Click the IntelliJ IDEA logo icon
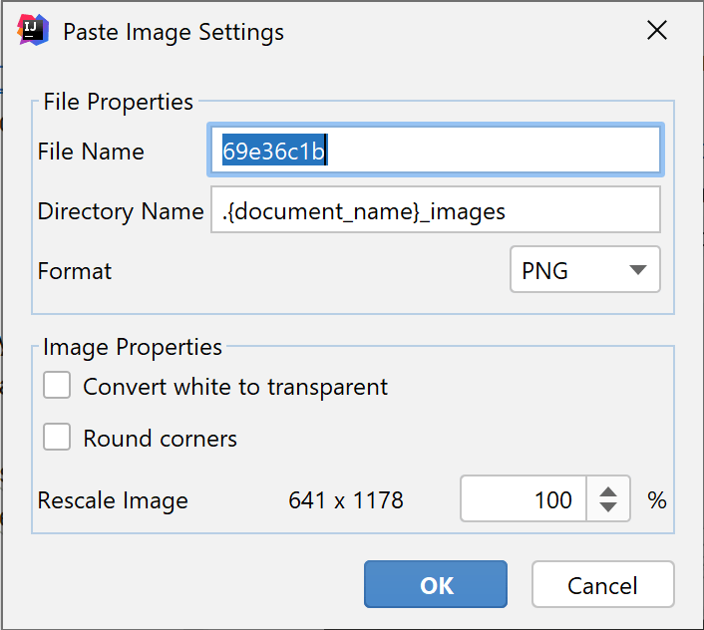The height and width of the screenshot is (630, 704). point(33,30)
